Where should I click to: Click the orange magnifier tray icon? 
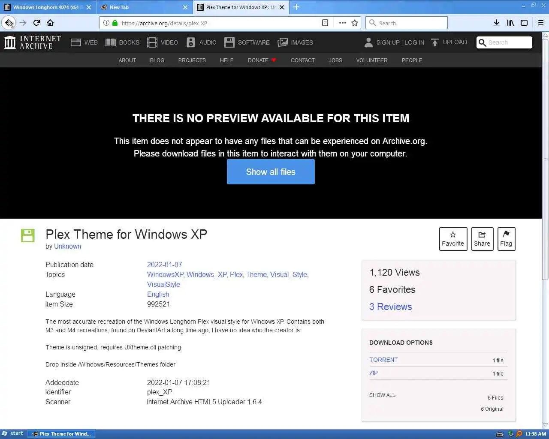tap(519, 434)
